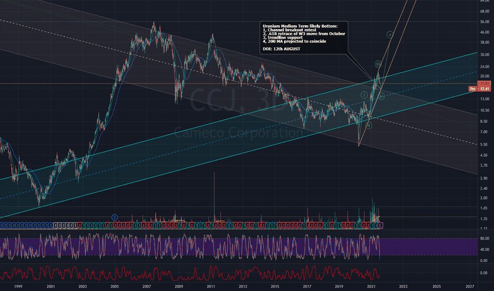Click the 10.50 price scale label
494x291 pixels.
484,111
